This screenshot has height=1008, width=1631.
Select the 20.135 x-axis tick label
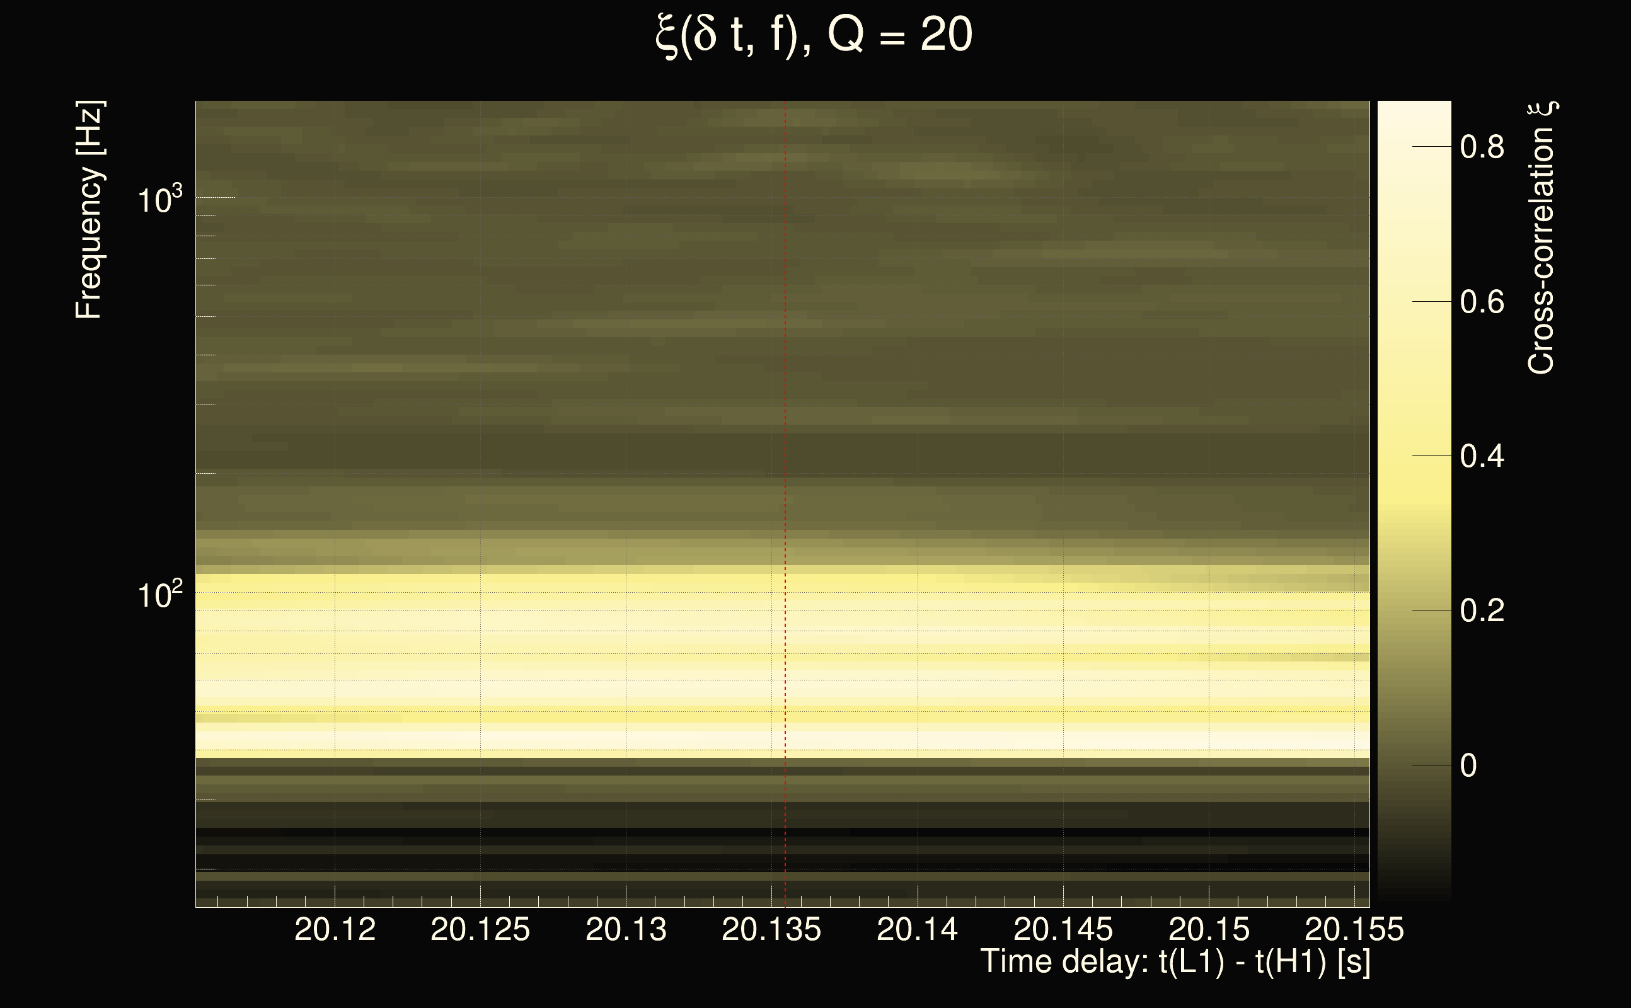pyautogui.click(x=771, y=929)
